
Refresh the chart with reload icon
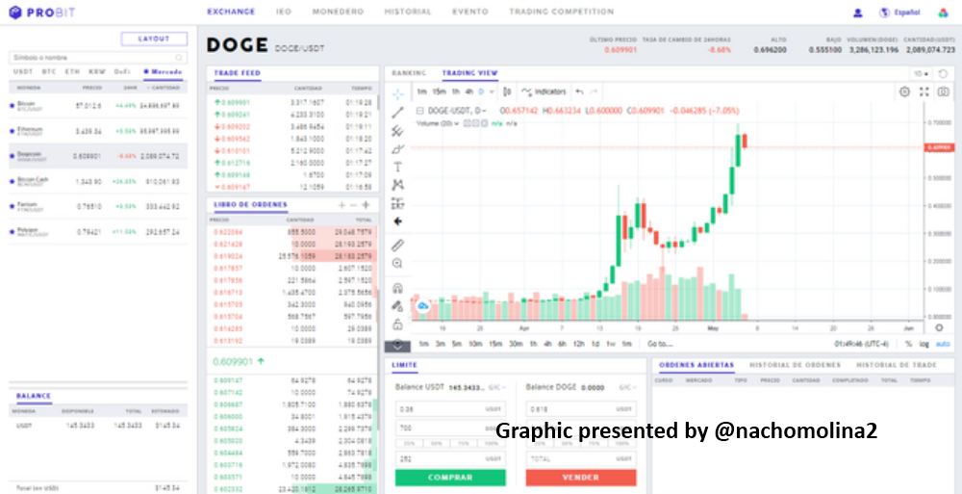(x=944, y=74)
